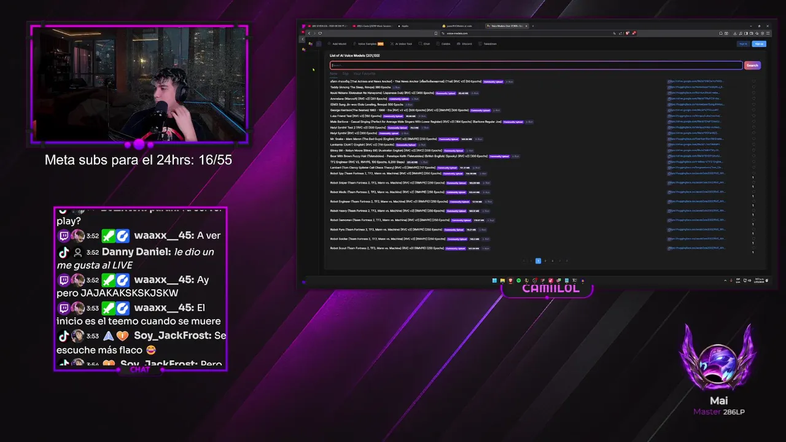The height and width of the screenshot is (442, 786).
Task: Open the Robot Pyro model entry
Action: pyautogui.click(x=386, y=230)
